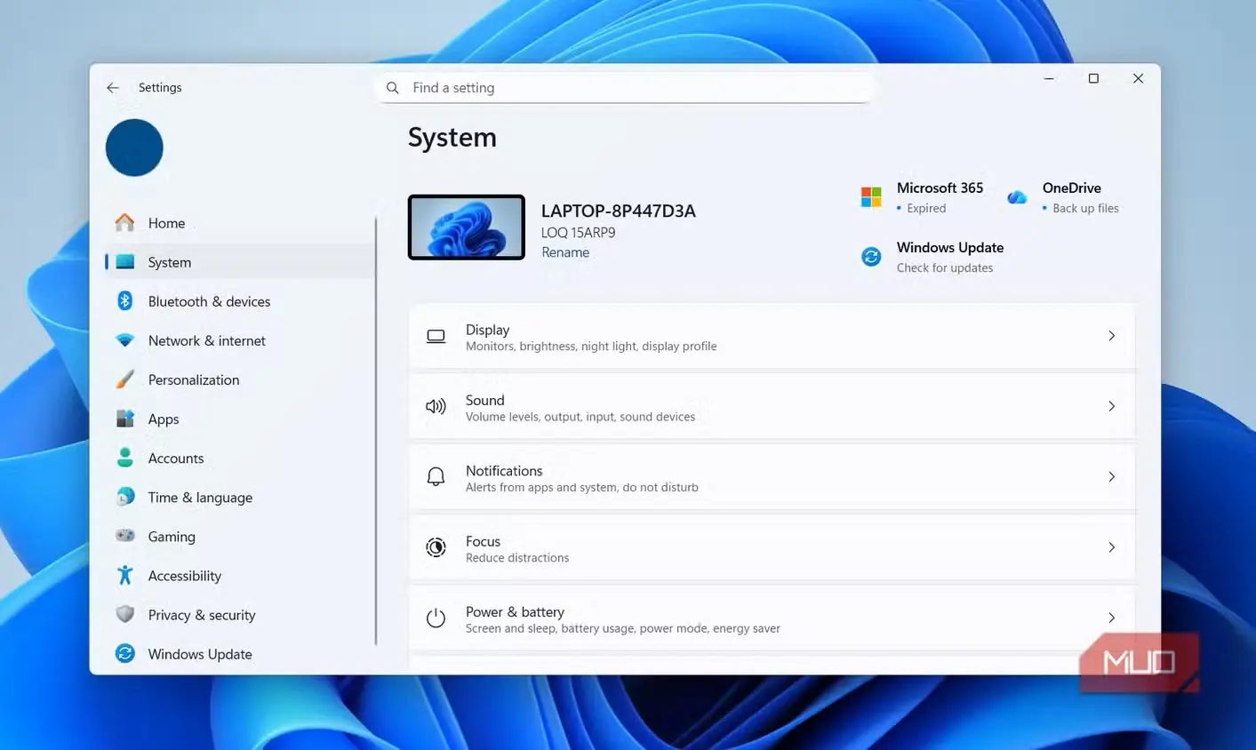Screen dimensions: 1256x750
Task: Expand Sound settings chevron
Action: coord(1111,406)
